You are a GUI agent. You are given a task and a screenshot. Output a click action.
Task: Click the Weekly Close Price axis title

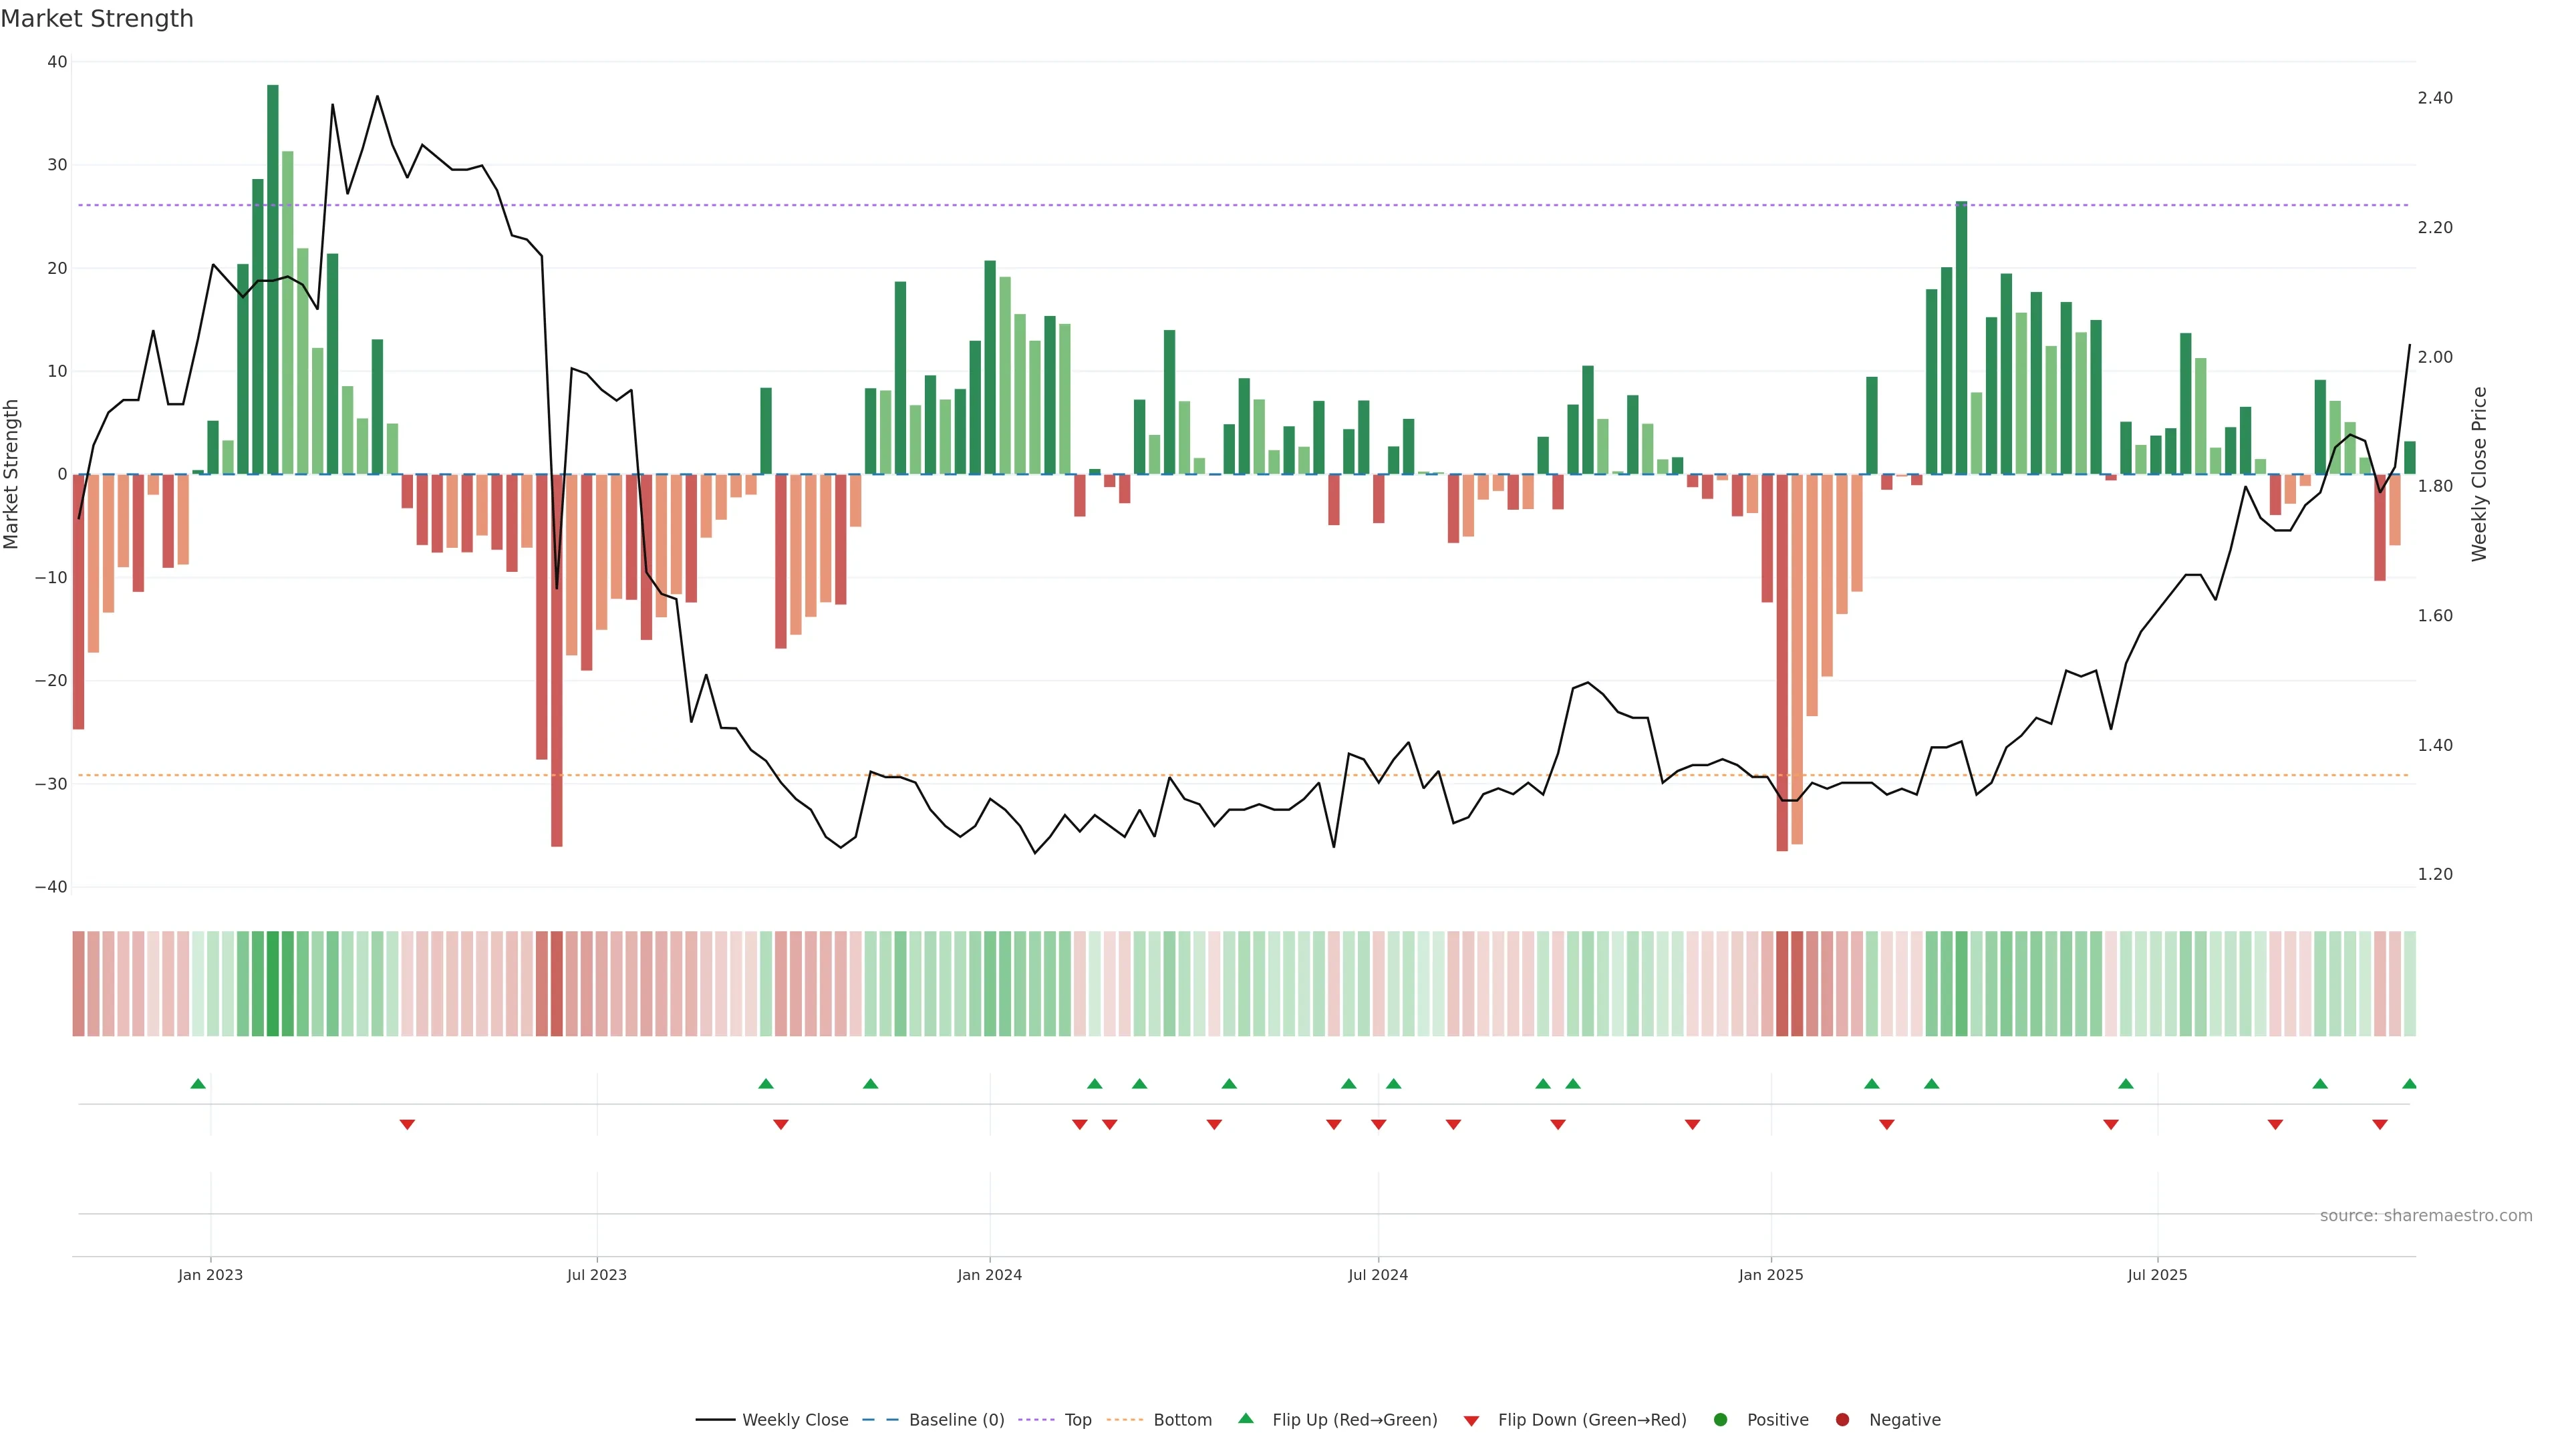(x=2479, y=474)
